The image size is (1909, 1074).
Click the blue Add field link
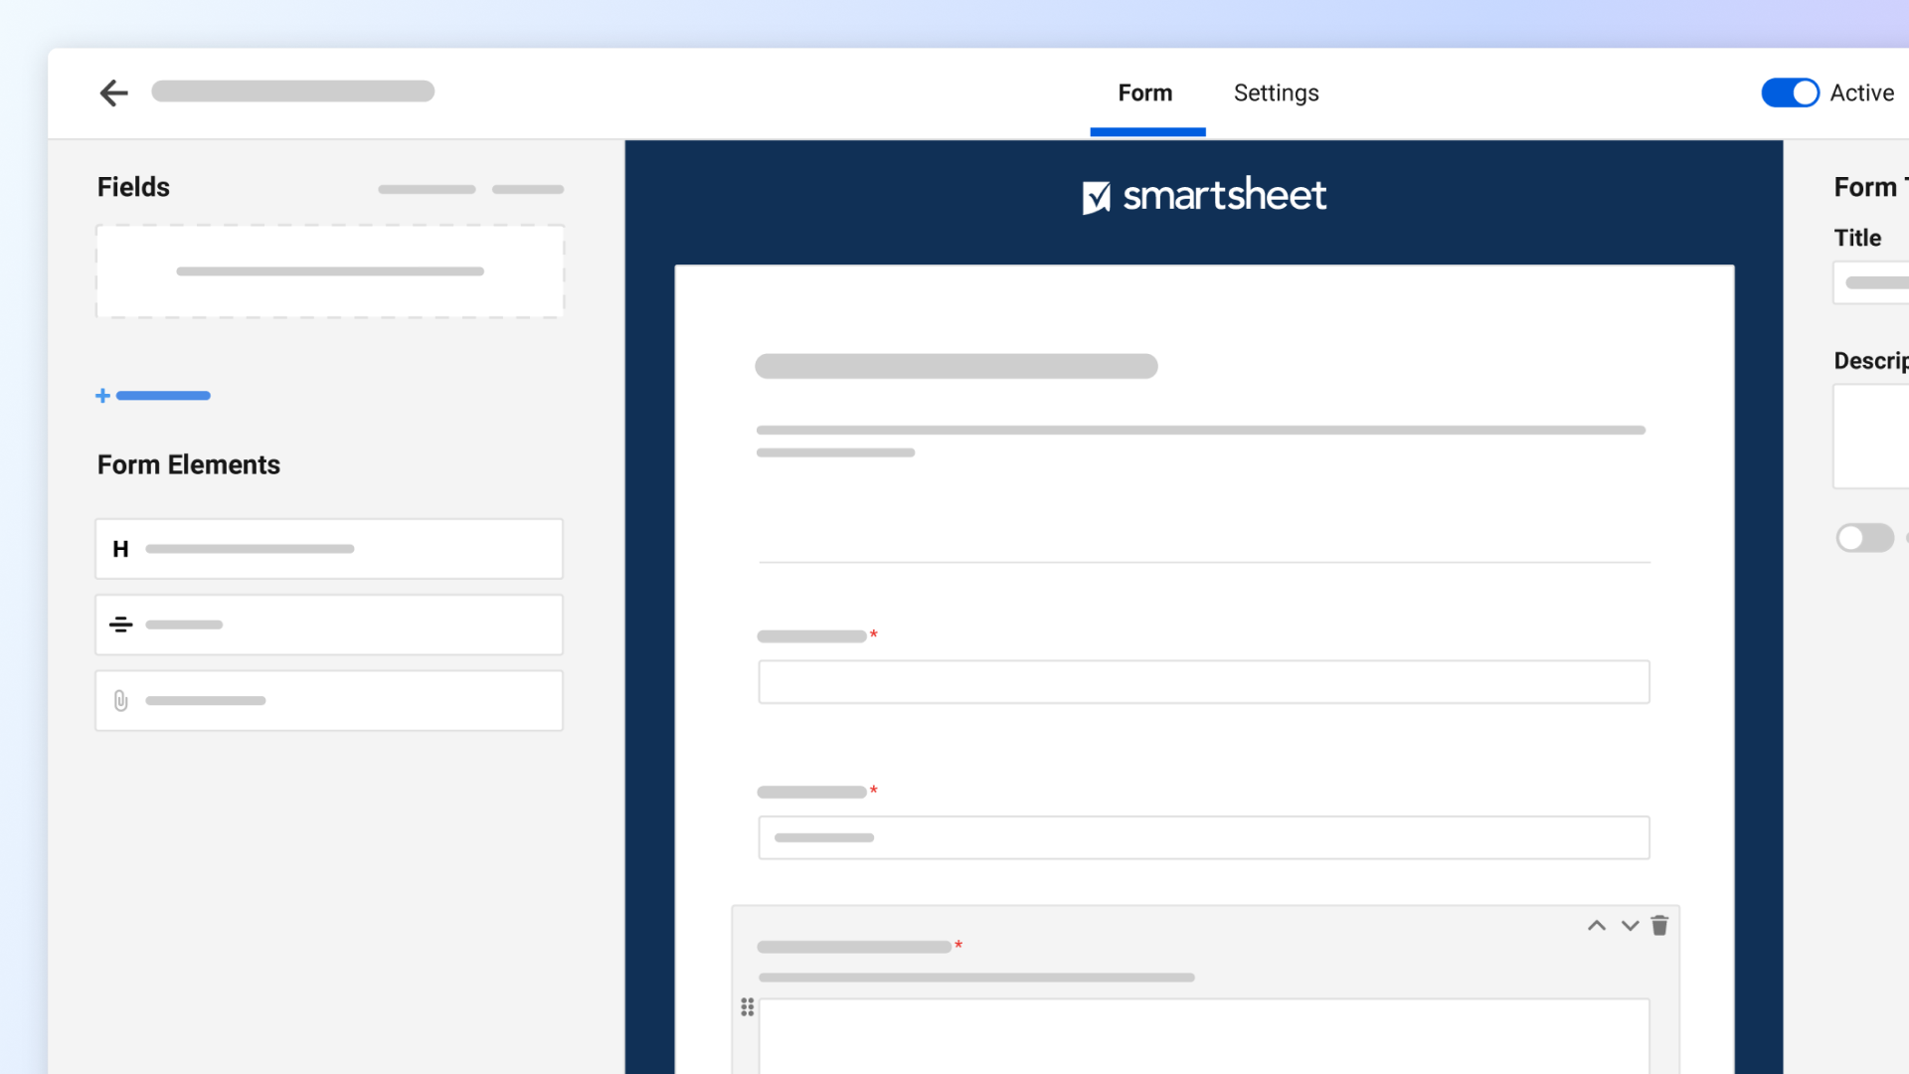coord(162,395)
